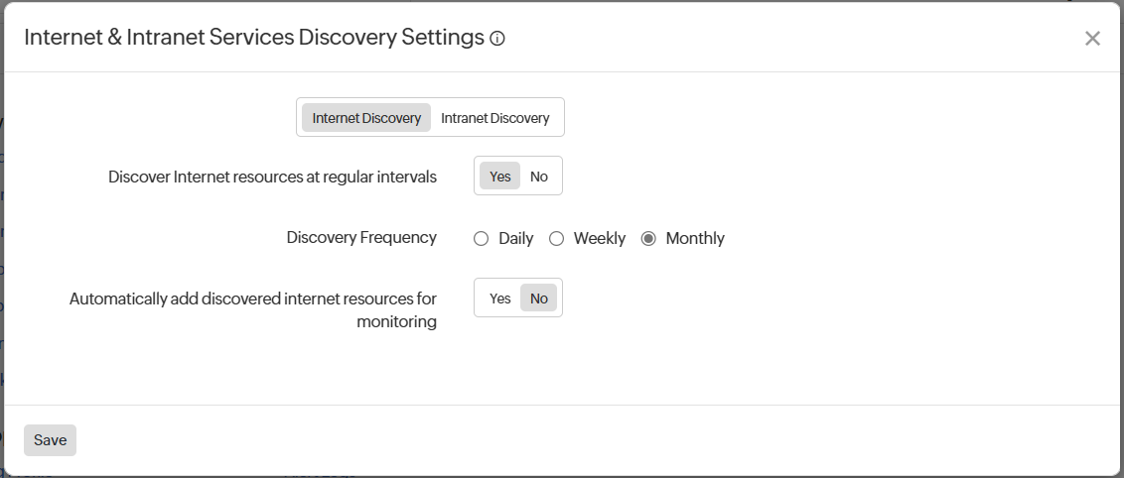
Task: Click the Discovery Frequency field label
Action: pos(361,238)
